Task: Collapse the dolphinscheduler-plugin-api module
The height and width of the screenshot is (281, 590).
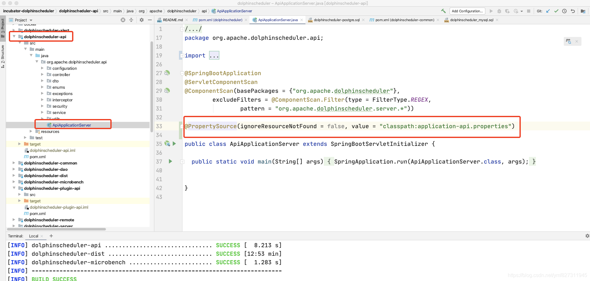Action: coord(14,188)
